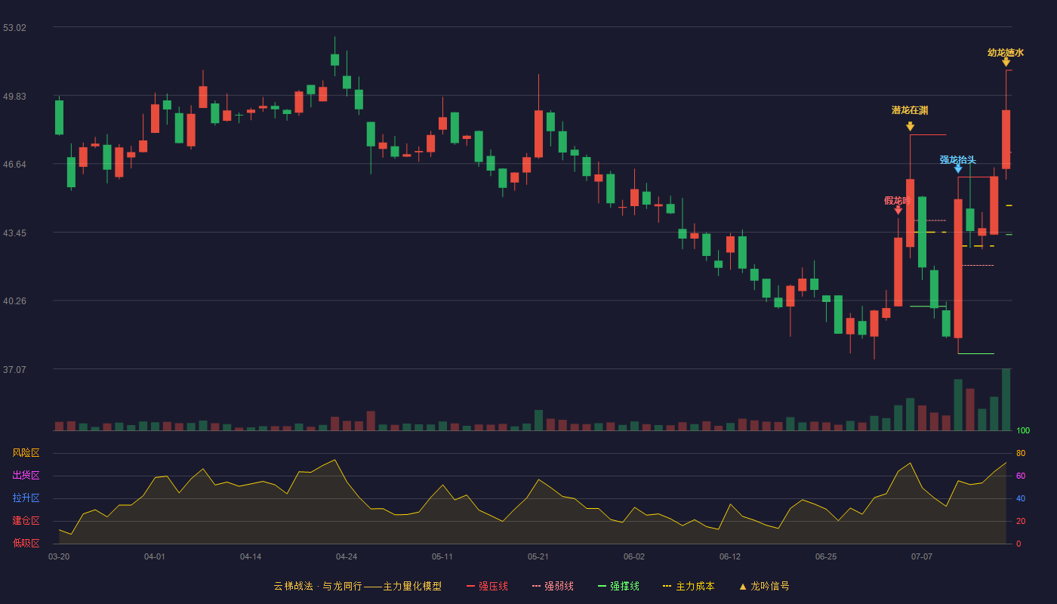Image resolution: width=1057 pixels, height=604 pixels.
Task: Click the 幼龙戏水 signal arrow
Action: (1006, 62)
